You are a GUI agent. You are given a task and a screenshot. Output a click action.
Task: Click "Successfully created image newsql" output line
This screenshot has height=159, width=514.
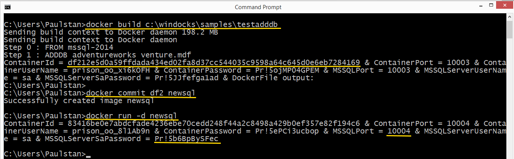(x=79, y=101)
